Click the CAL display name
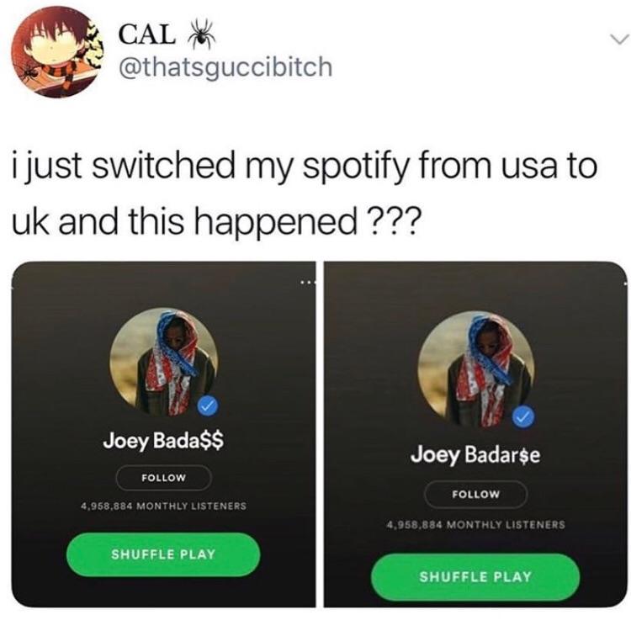 tap(146, 34)
